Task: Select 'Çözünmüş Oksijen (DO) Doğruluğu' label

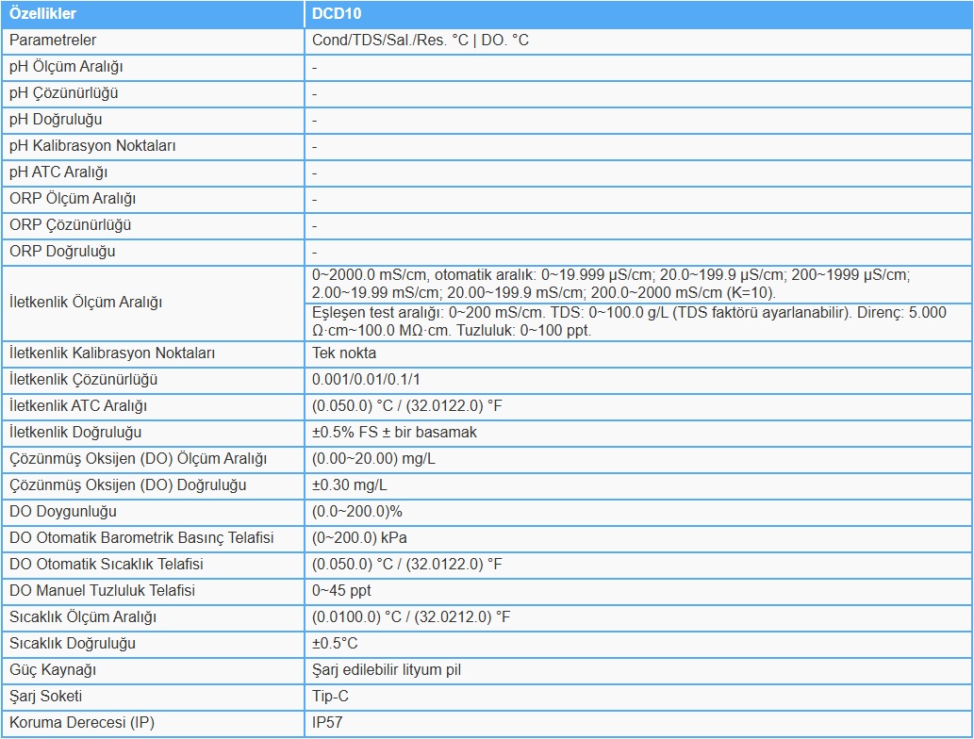Action: (x=127, y=485)
